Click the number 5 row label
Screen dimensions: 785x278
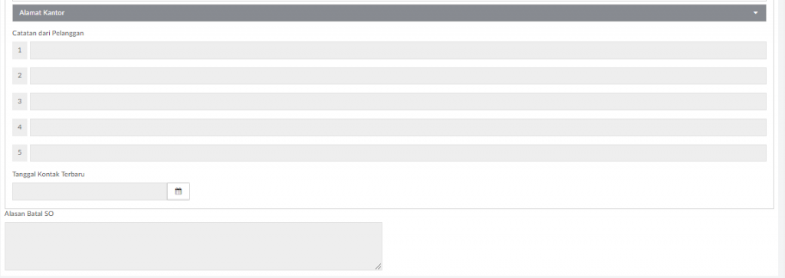click(19, 153)
